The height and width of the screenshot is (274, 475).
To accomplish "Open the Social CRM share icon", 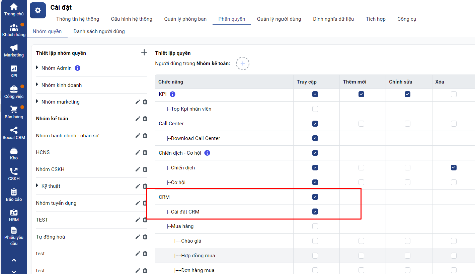I will [x=14, y=130].
